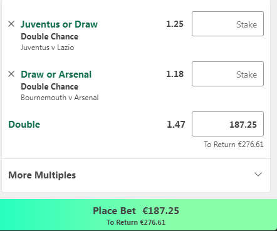Click Double Chance under Juventus or Draw

click(50, 37)
